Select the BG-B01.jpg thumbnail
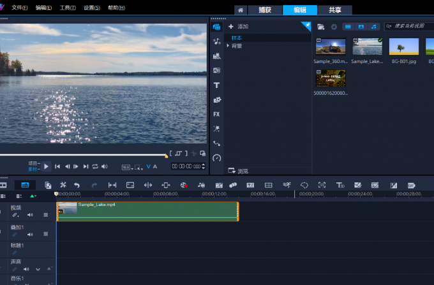 click(403, 48)
